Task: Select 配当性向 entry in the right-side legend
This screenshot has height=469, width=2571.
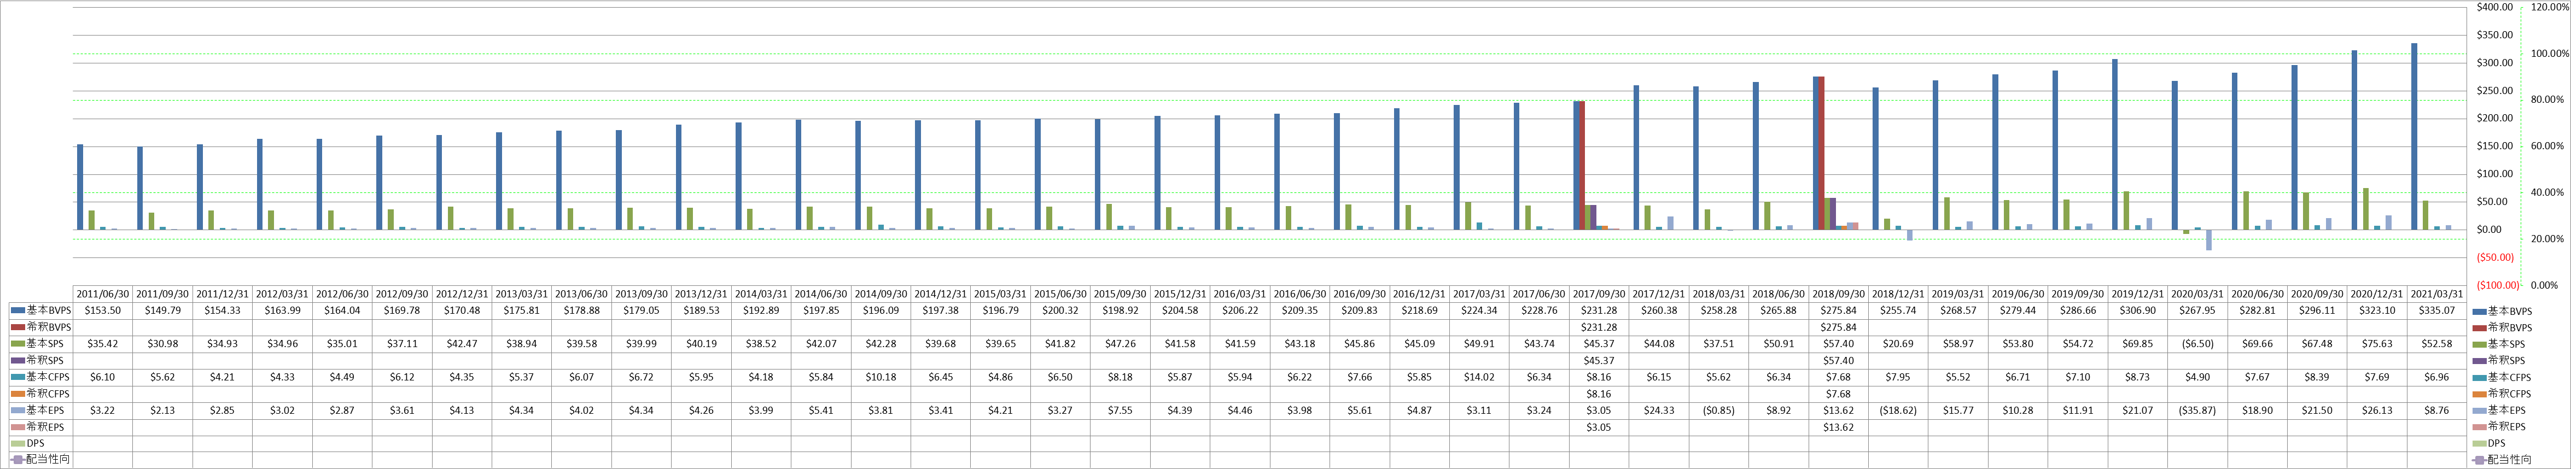Action: click(2502, 460)
